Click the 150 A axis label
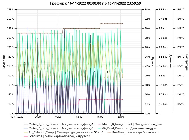189x140 pixels. (10, 57)
